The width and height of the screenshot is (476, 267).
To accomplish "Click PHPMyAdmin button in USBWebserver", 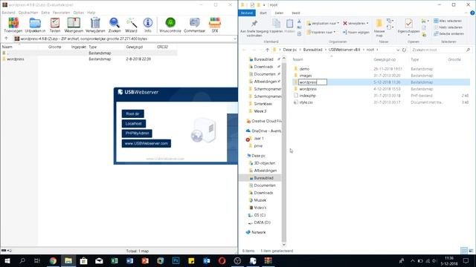I will [137, 133].
